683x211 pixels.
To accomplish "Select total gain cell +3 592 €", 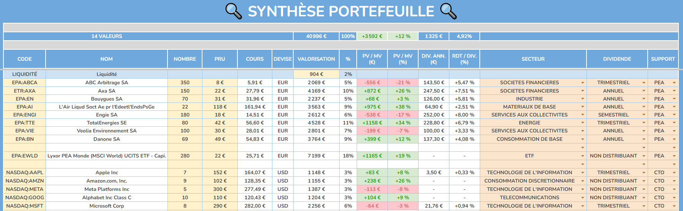I will pyautogui.click(x=372, y=36).
